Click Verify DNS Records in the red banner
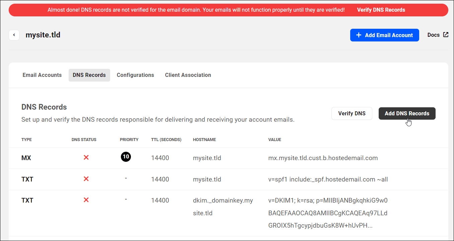Image resolution: width=454 pixels, height=241 pixels. pos(381,10)
